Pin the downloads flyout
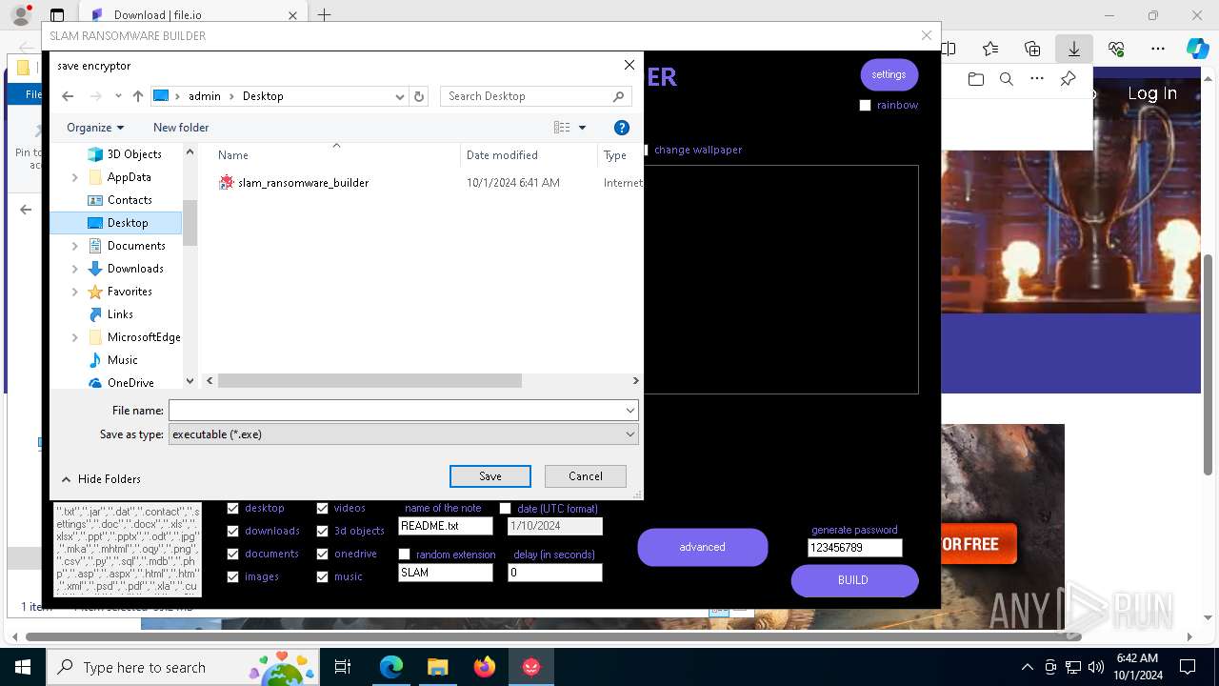The height and width of the screenshot is (686, 1219). tap(1069, 79)
